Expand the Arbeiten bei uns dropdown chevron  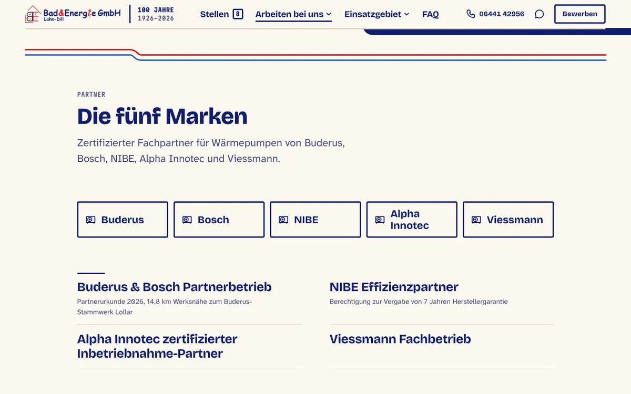pyautogui.click(x=329, y=14)
